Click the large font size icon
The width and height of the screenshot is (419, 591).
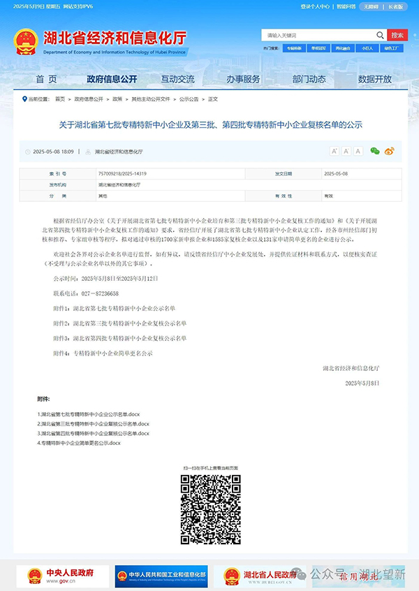click(335, 151)
